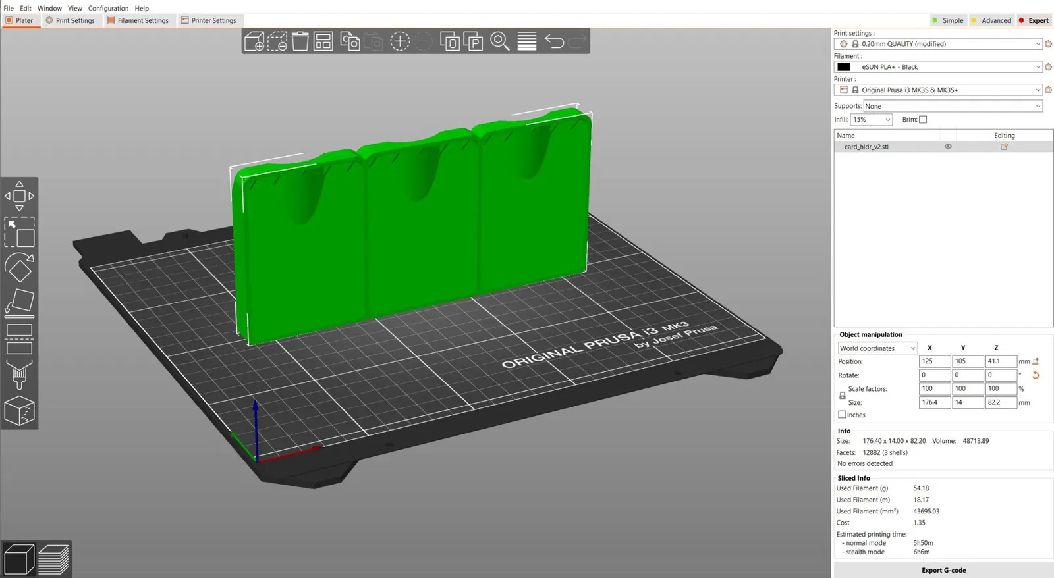The image size is (1054, 578).
Task: Switch to sliced layers preview view
Action: click(x=53, y=560)
